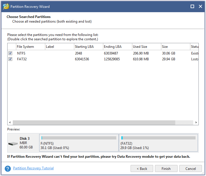This screenshot has width=206, height=176.
Task: Select the F:(NTFS) partition preview block
Action: [79, 143]
